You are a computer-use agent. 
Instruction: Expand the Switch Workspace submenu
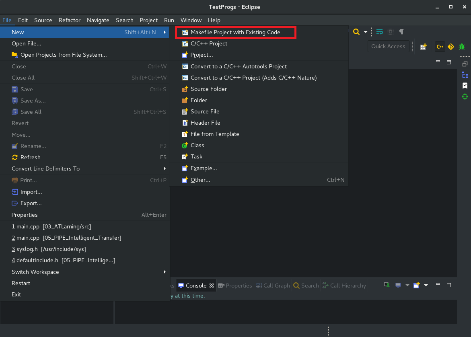coord(35,272)
